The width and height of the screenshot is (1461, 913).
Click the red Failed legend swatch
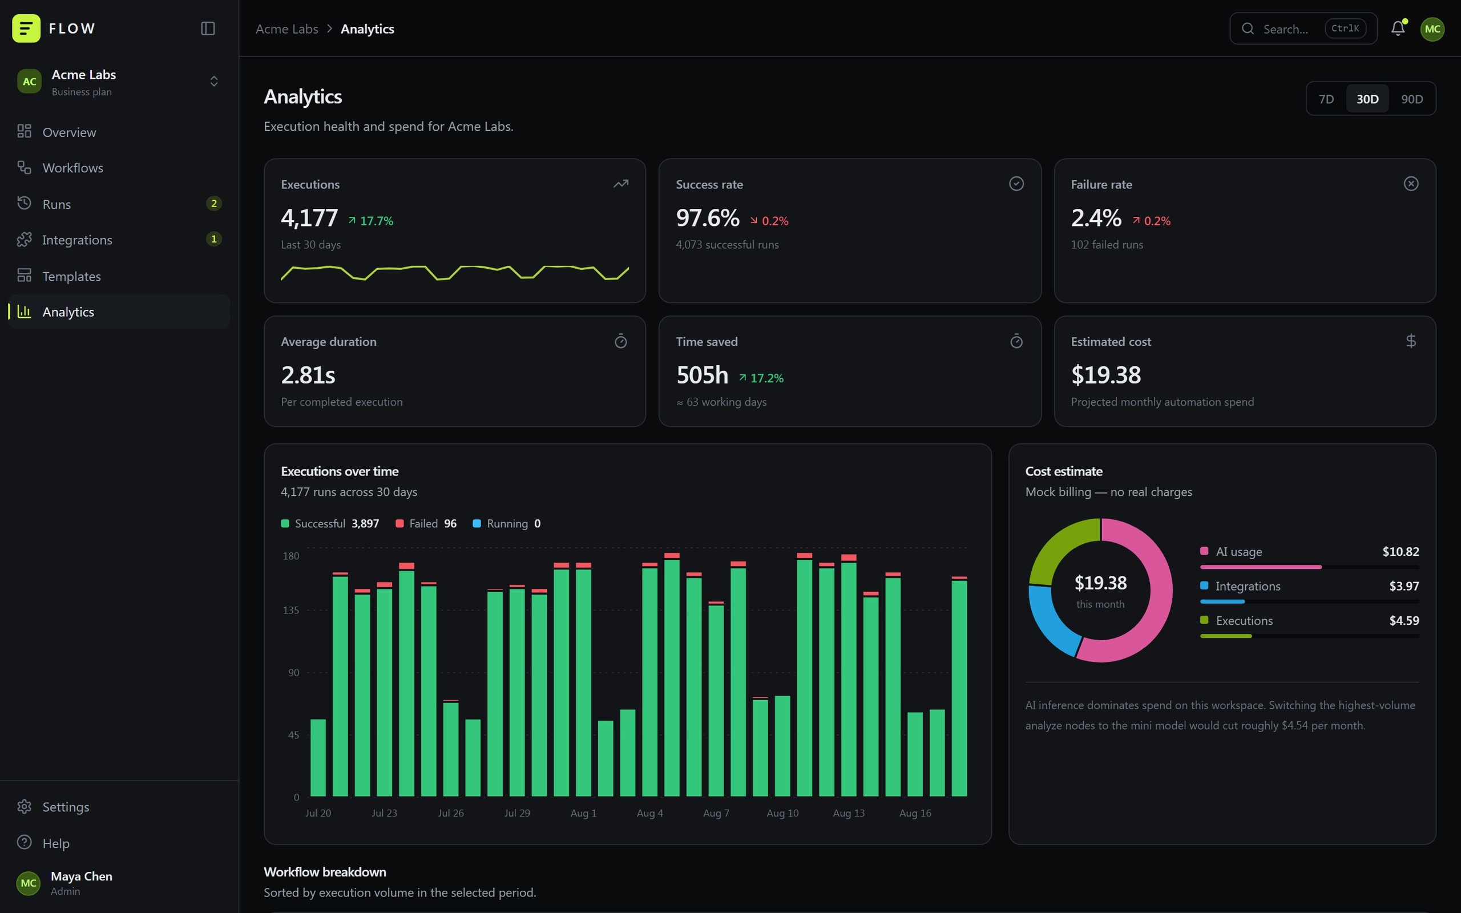click(x=399, y=523)
